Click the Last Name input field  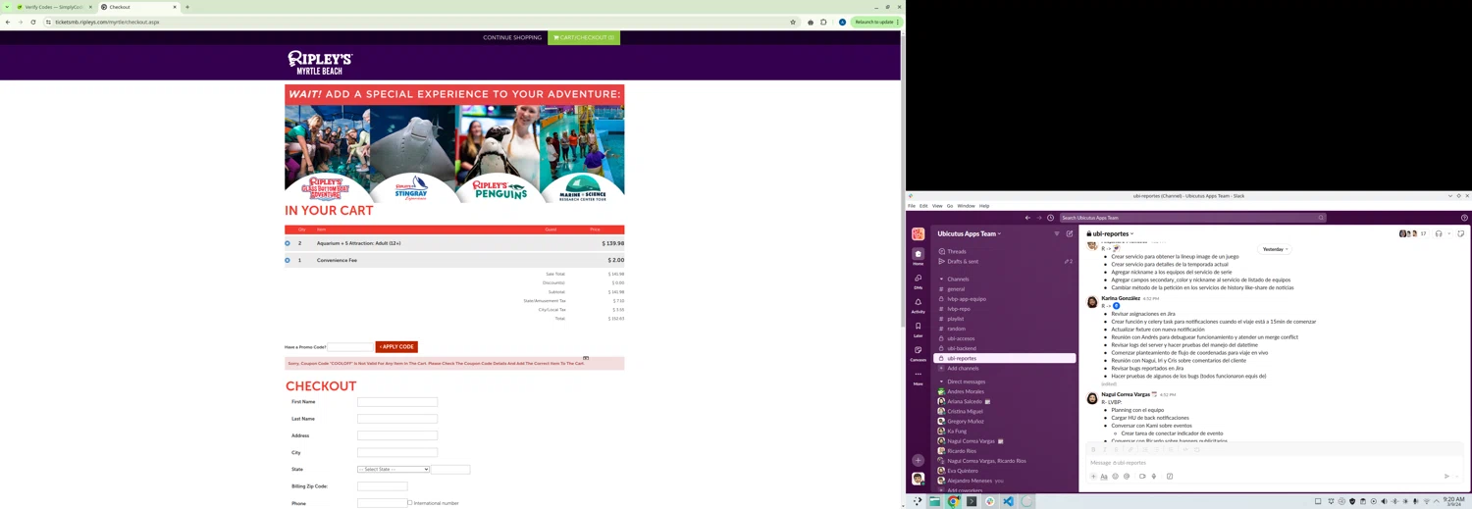coord(397,419)
